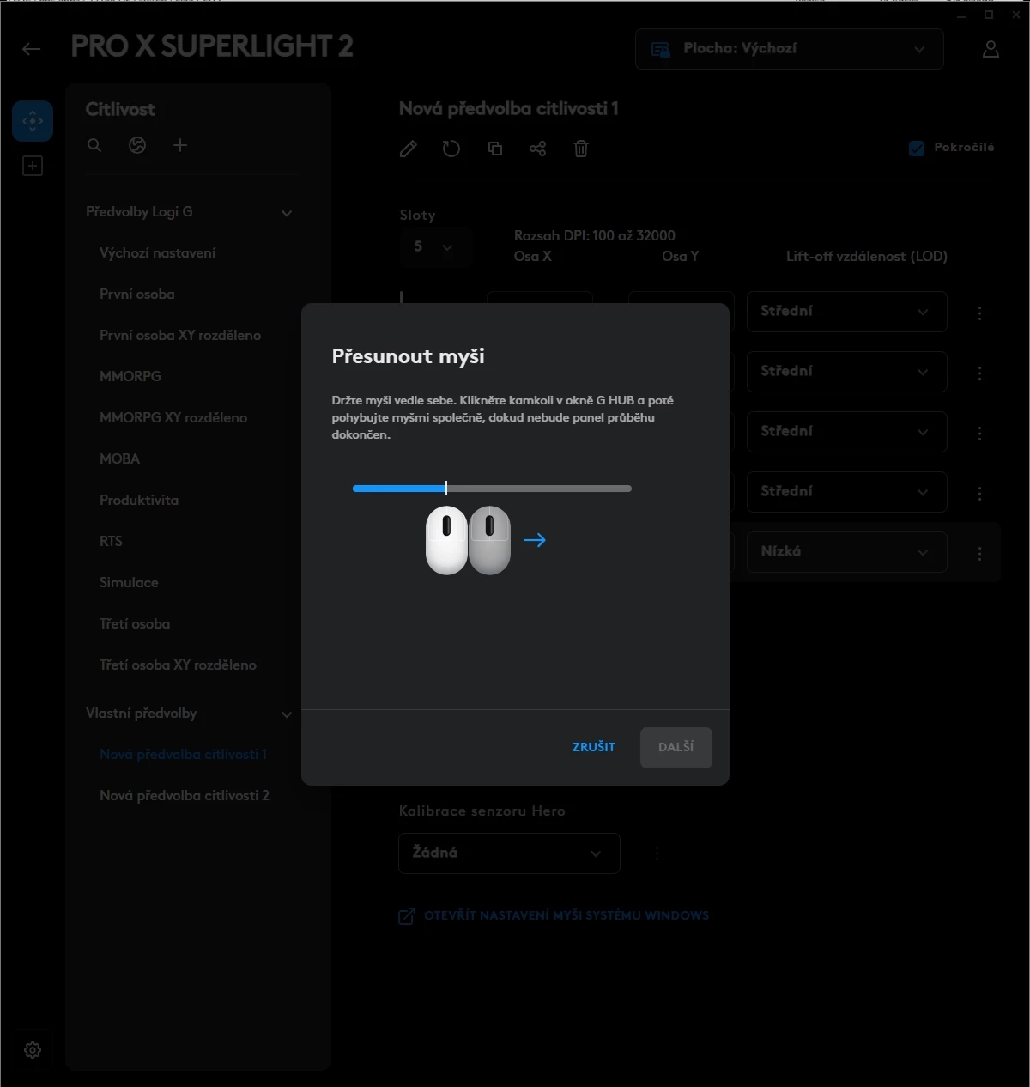Click the calibration progress bar
The height and width of the screenshot is (1087, 1030).
point(492,489)
